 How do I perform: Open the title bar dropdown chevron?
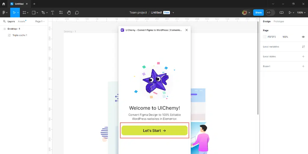[273, 4]
